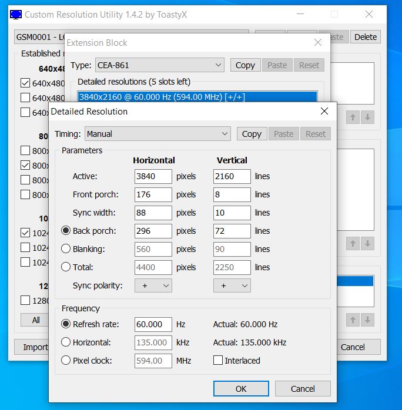
Task: Select Horizontal frequency radio button
Action: (x=66, y=342)
